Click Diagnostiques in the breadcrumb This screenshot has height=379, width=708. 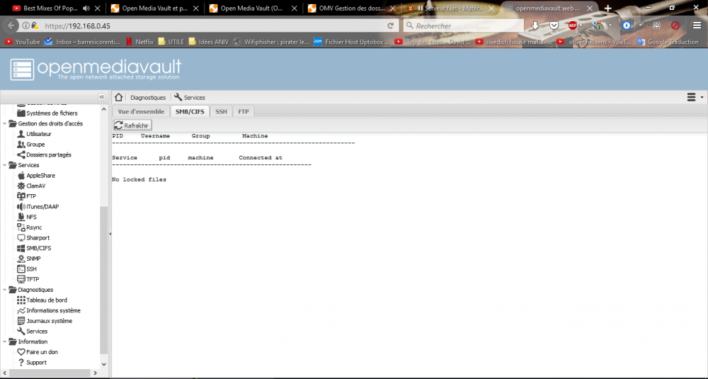coord(148,98)
